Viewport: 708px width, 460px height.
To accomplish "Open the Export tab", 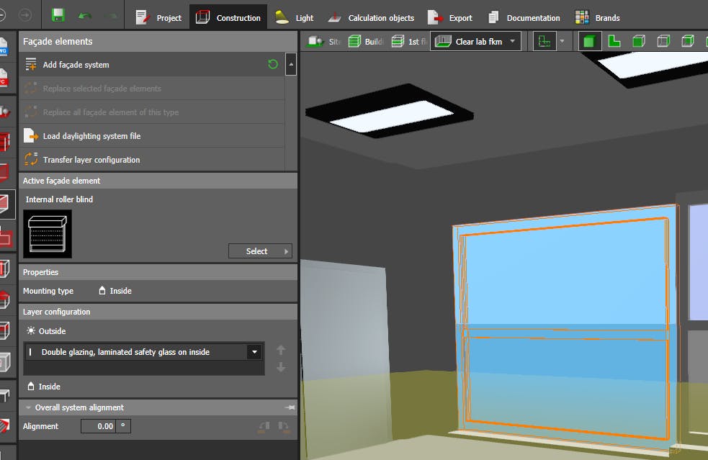I will pos(449,17).
